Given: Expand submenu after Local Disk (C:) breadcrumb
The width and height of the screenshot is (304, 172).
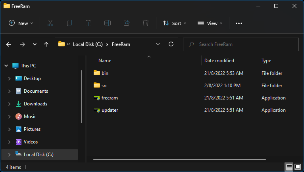Looking at the screenshot, I should (x=107, y=44).
